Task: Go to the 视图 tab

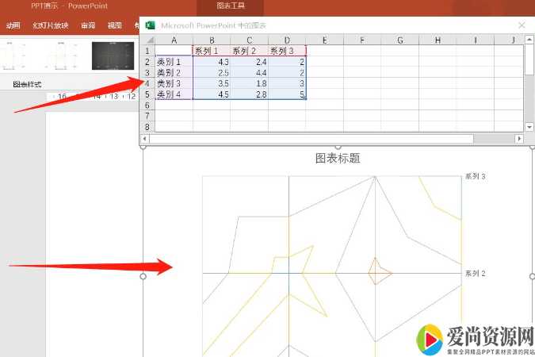Action: pyautogui.click(x=115, y=25)
